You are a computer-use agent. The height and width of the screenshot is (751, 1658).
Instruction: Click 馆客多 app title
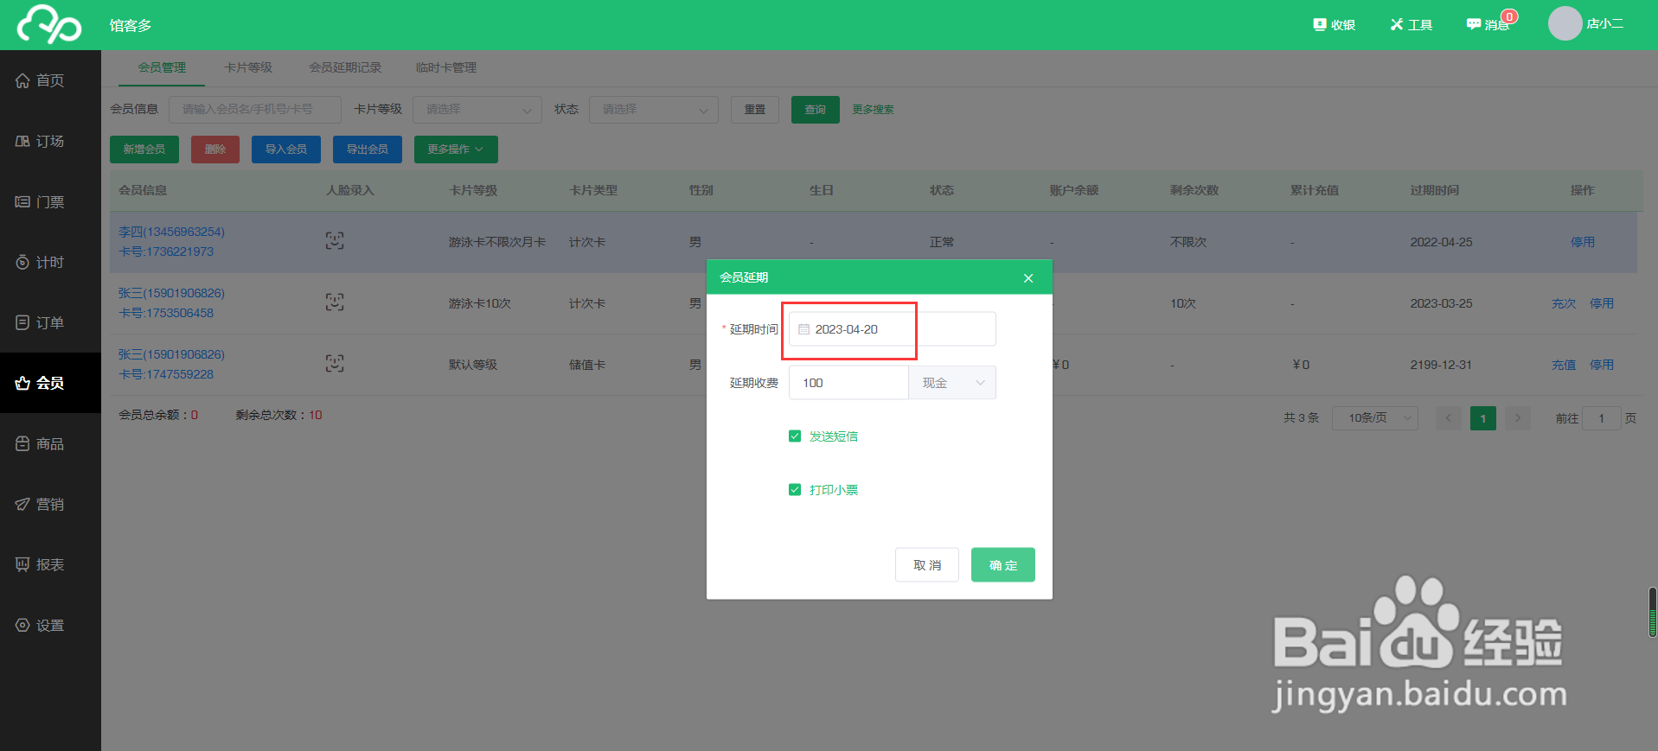pos(131,25)
